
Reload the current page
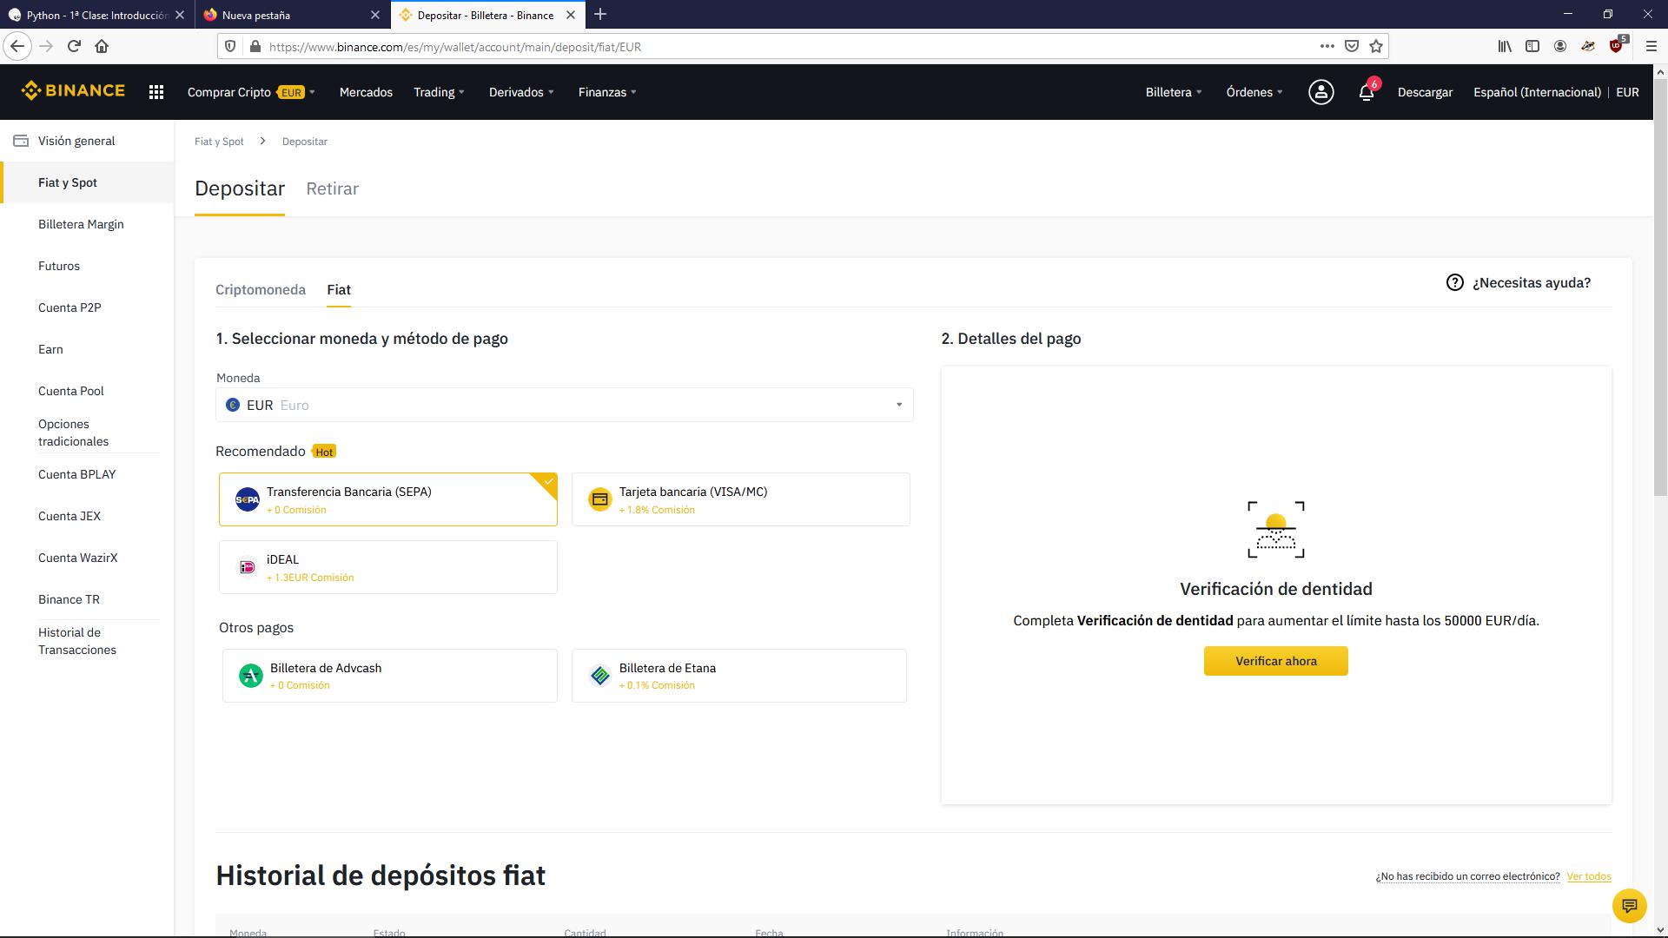[74, 47]
